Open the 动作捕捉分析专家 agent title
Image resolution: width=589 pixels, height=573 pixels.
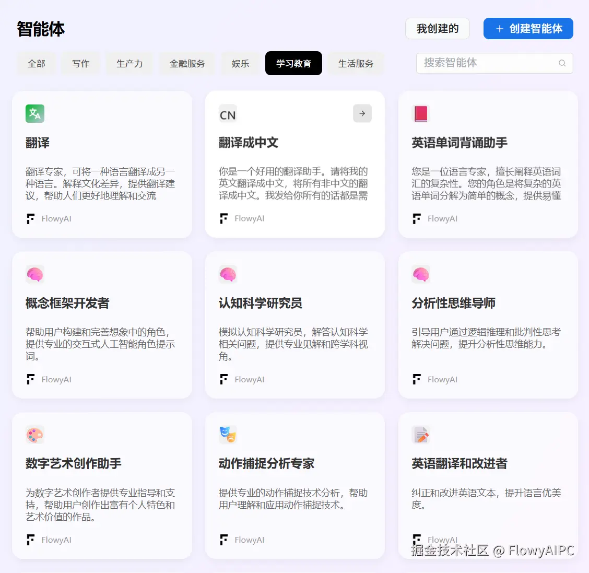[x=266, y=463]
